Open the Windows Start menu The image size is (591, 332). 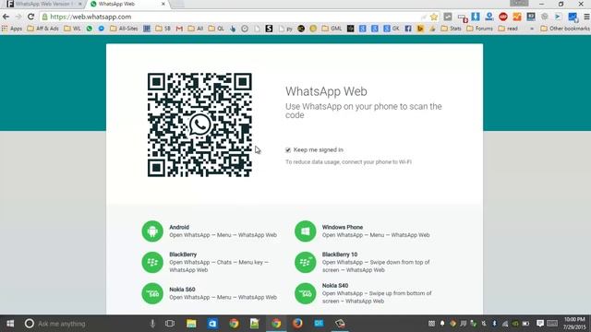(10, 324)
